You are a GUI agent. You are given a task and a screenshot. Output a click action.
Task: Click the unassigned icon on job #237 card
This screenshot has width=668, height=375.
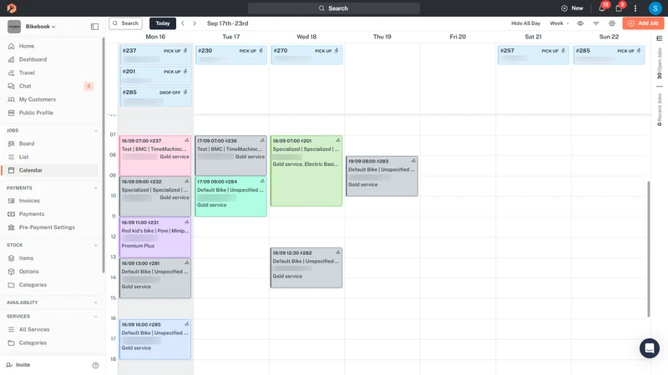(x=186, y=140)
